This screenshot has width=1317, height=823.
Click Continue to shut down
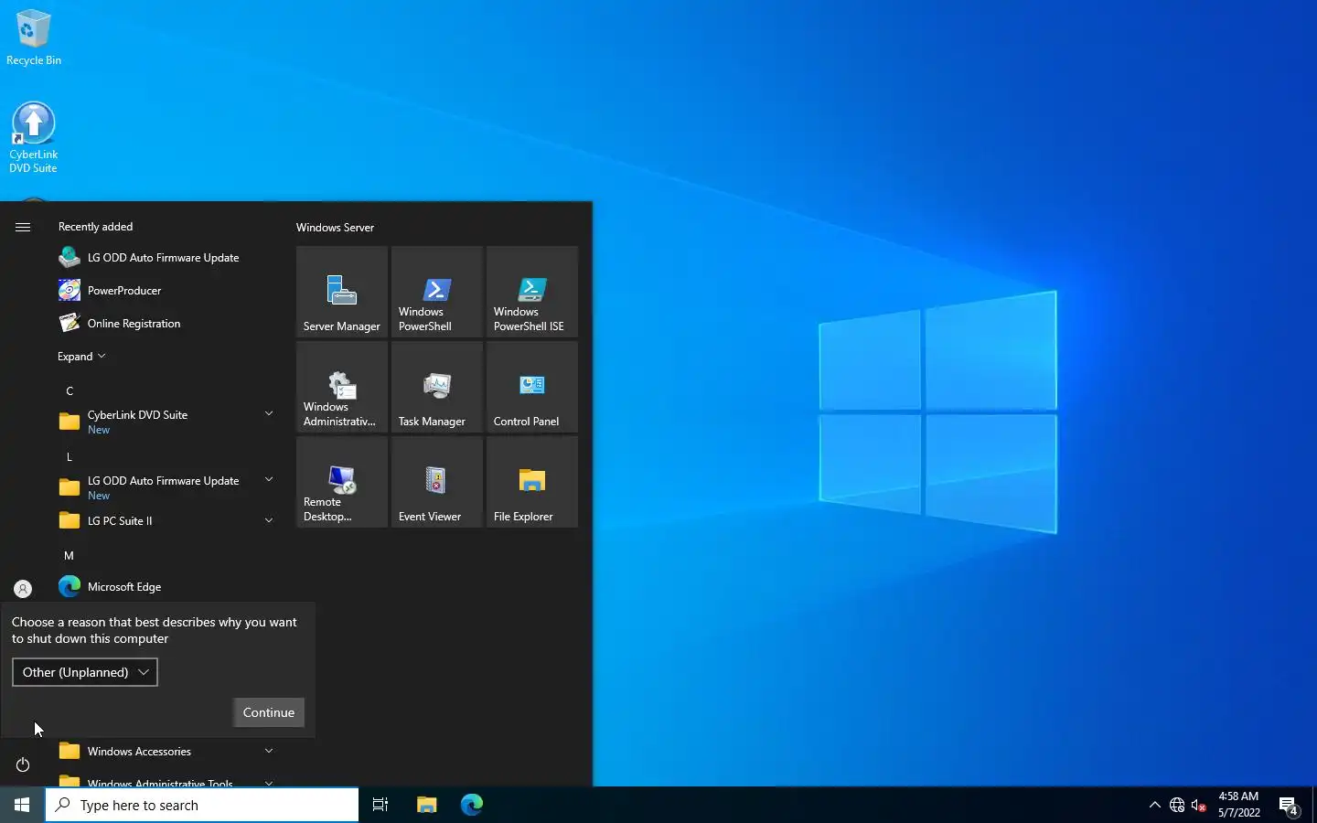tap(269, 712)
